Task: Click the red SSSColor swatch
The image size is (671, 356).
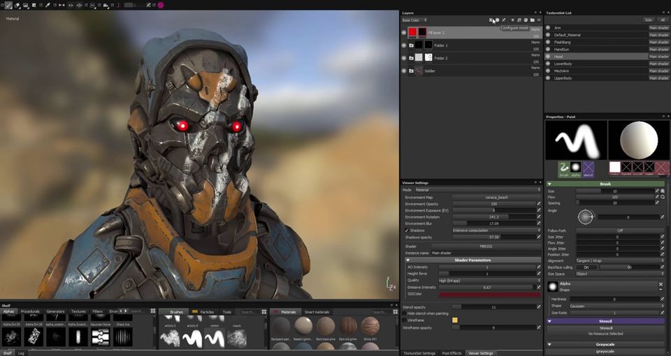Action: click(x=490, y=294)
